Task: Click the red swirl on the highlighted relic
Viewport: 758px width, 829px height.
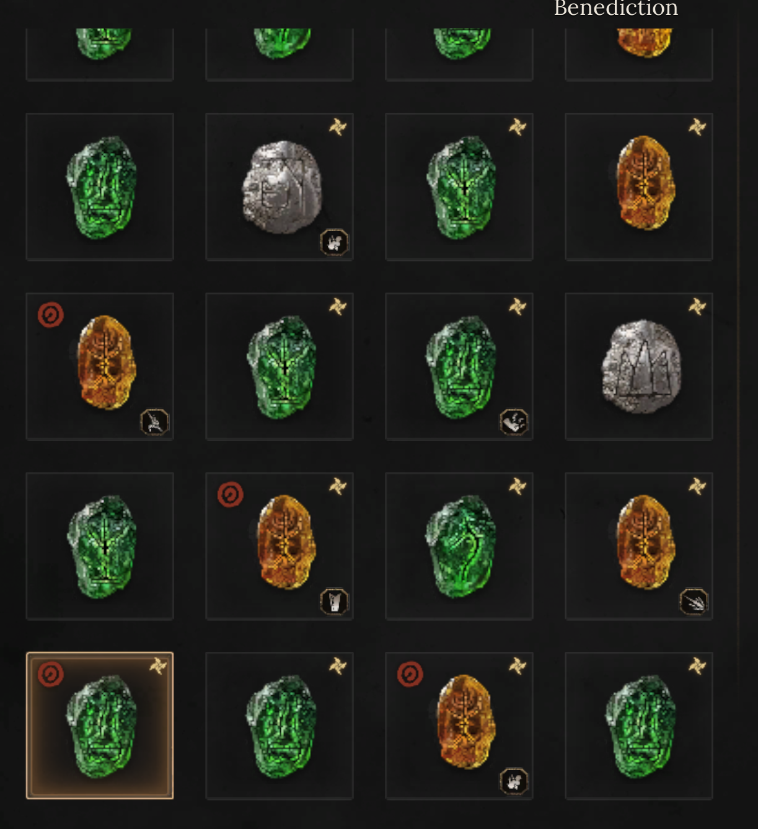Action: (51, 674)
